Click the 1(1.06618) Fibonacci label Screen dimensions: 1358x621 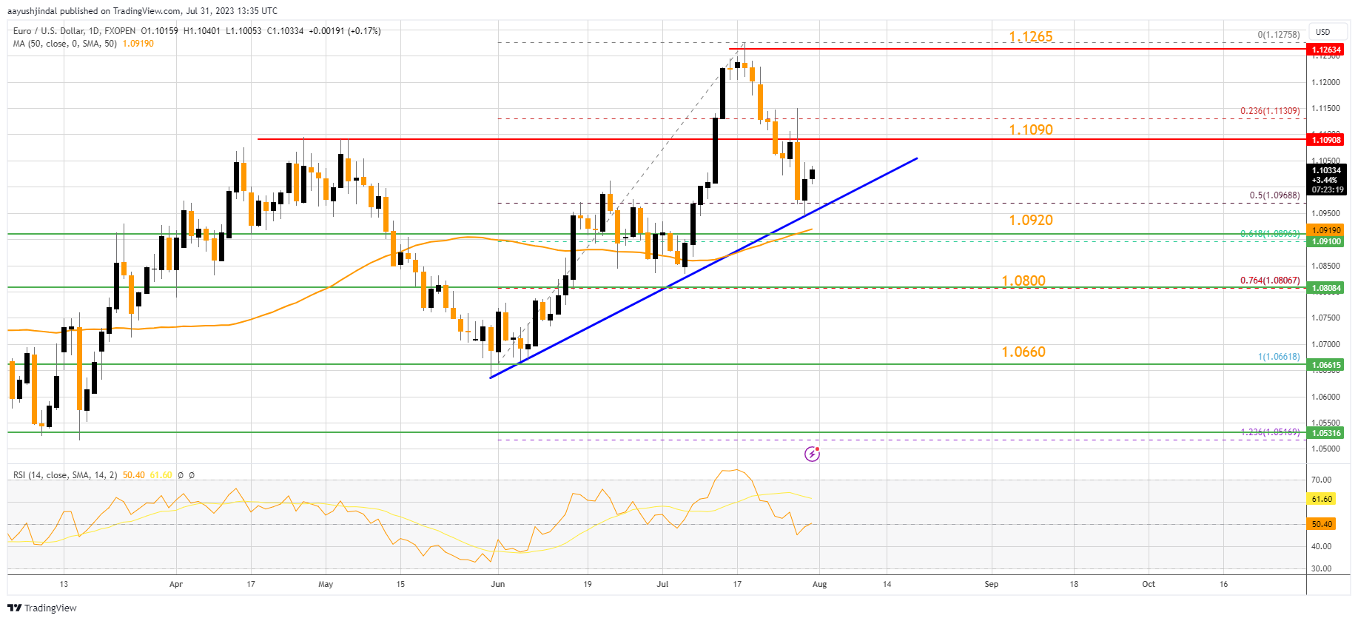[1279, 357]
